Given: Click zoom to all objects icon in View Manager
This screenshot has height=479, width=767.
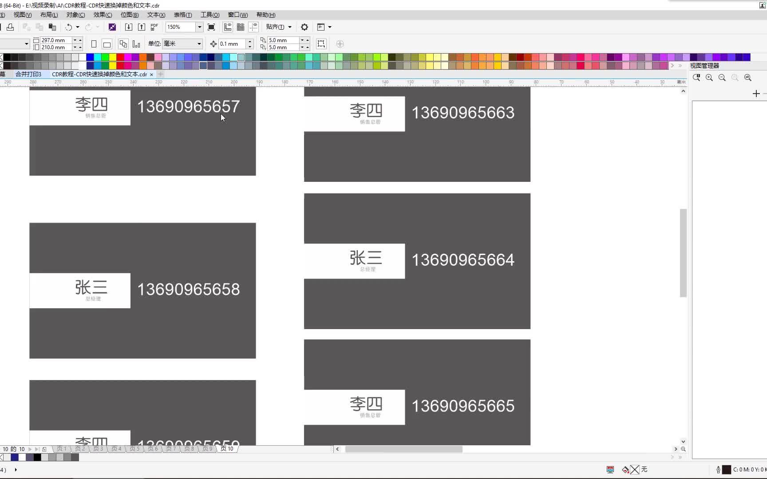Looking at the screenshot, I should [748, 78].
